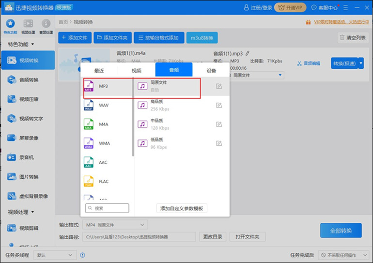Open the 输出格式 MP4 同原文件 dropdown
The image size is (373, 263).
tap(115, 225)
